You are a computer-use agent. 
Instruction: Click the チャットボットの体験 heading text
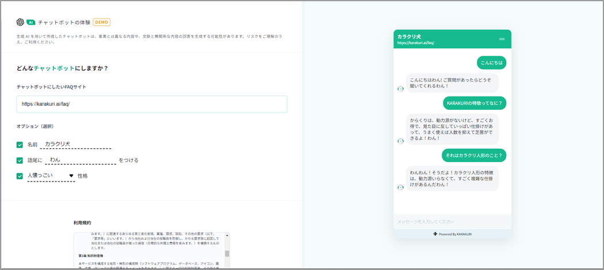click(64, 22)
